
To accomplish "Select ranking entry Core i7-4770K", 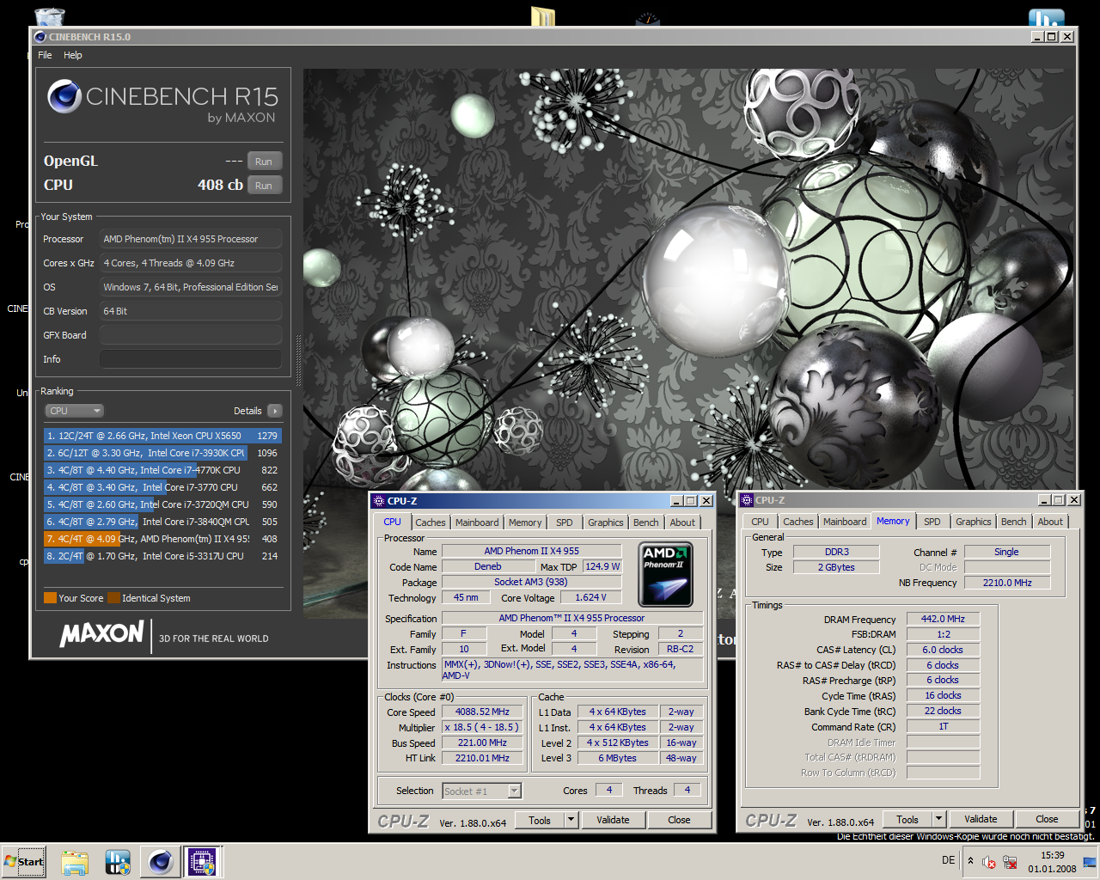I will (x=162, y=470).
